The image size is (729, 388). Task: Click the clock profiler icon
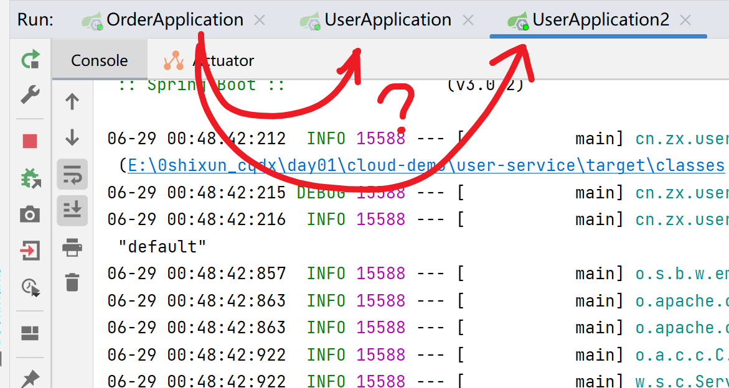(31, 287)
